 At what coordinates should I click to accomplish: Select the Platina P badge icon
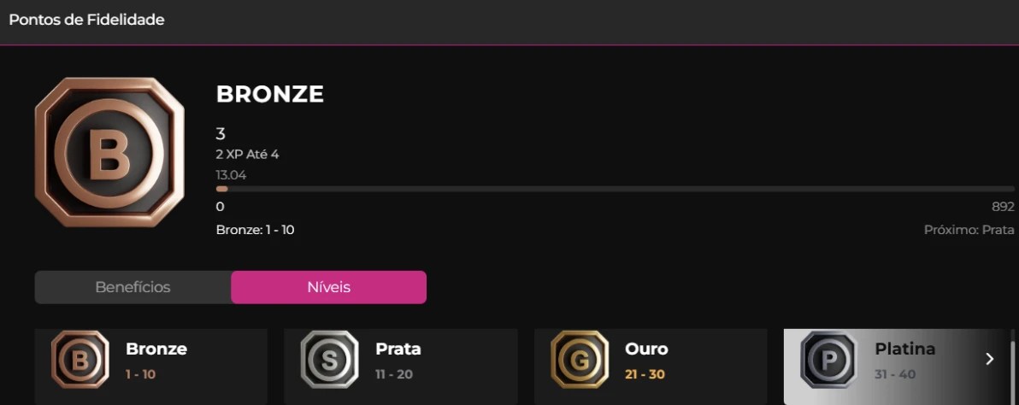coord(829,360)
